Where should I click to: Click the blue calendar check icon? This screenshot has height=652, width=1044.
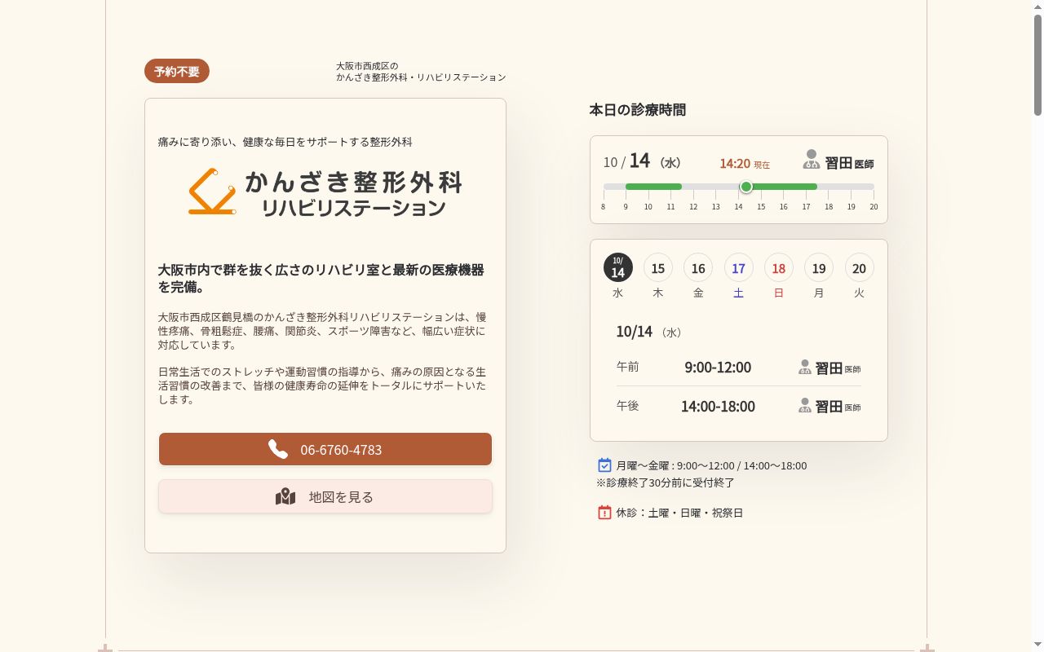pos(604,465)
